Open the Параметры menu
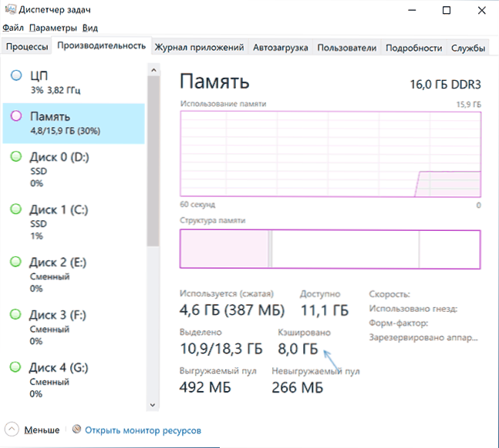Viewport: 499px width, 448px height. point(53,28)
